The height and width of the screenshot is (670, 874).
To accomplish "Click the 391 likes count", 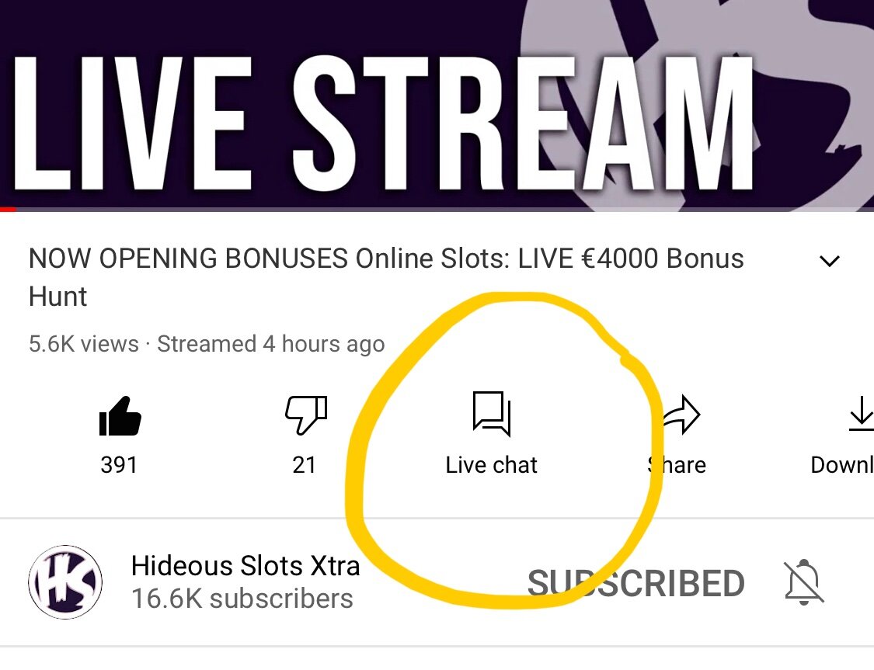I will (119, 464).
